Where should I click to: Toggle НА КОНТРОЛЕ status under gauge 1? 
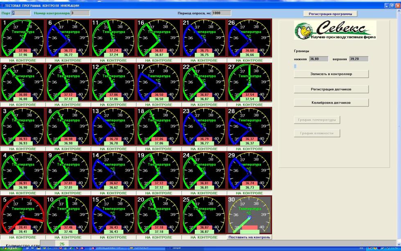[x=23, y=60]
